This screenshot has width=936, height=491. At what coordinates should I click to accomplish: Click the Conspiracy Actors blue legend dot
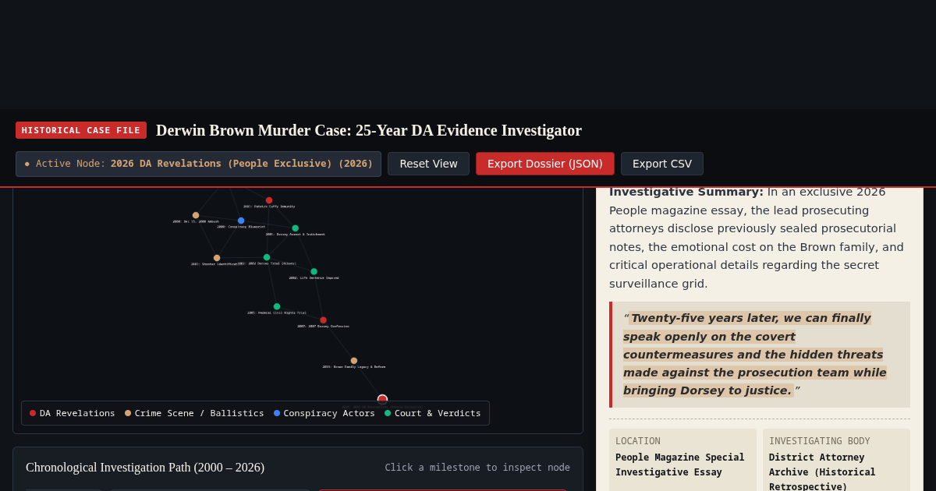[277, 413]
